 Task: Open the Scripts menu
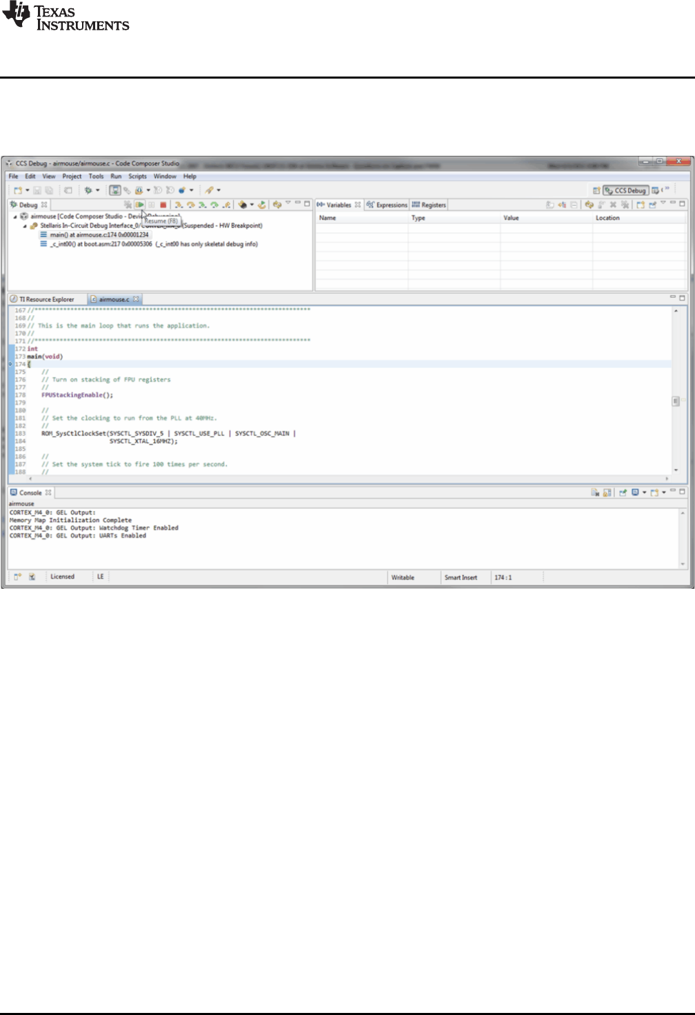tap(137, 177)
